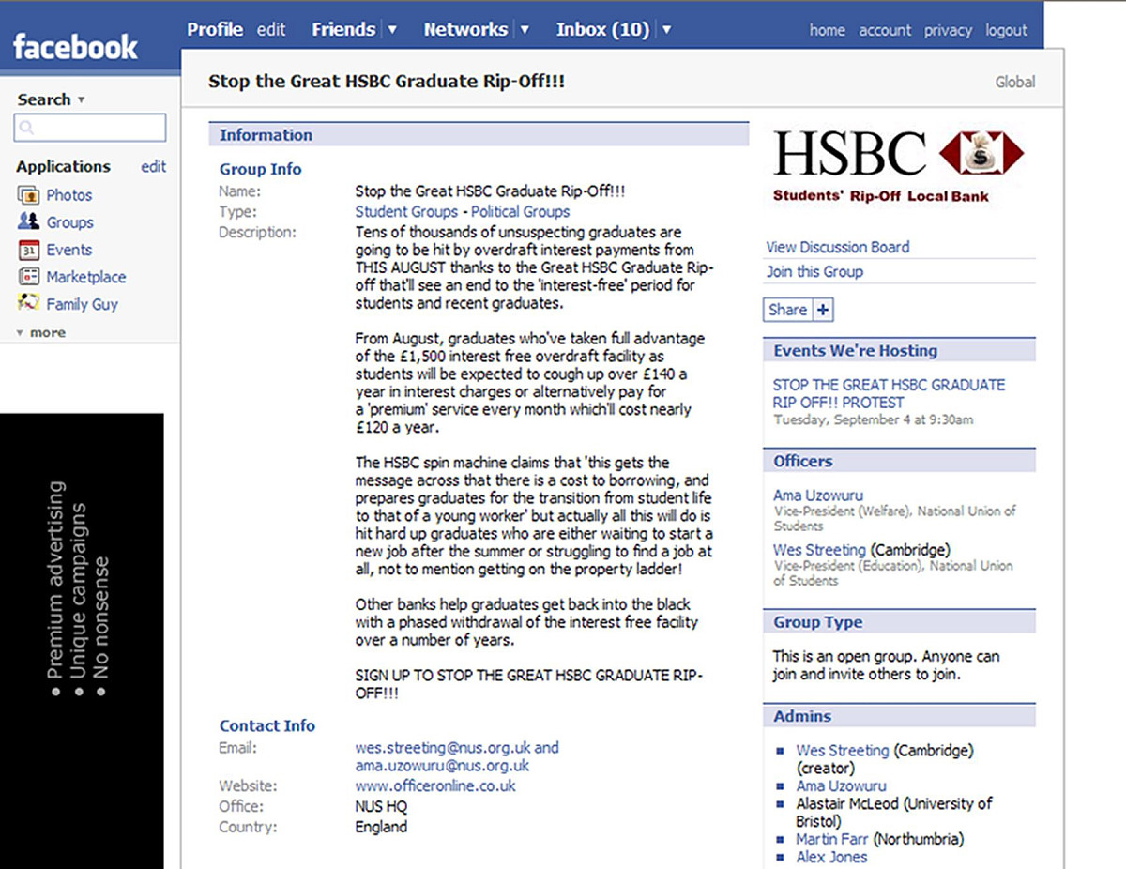Click the England country value
The image size is (1126, 869).
click(x=381, y=827)
